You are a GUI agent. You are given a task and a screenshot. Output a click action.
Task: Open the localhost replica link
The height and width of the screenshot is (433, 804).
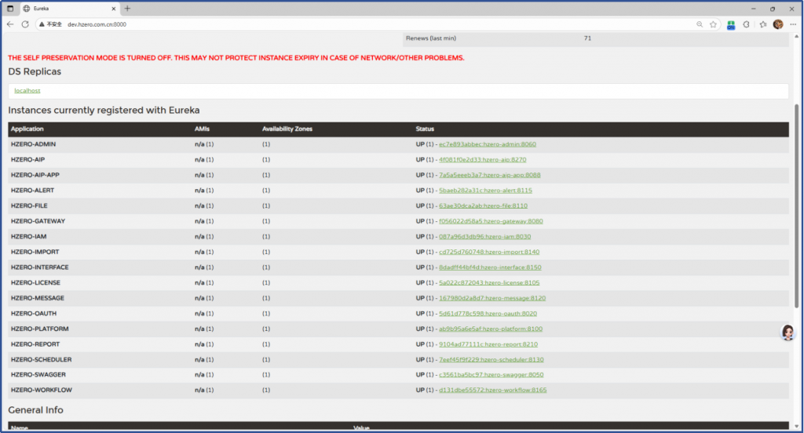tap(27, 91)
